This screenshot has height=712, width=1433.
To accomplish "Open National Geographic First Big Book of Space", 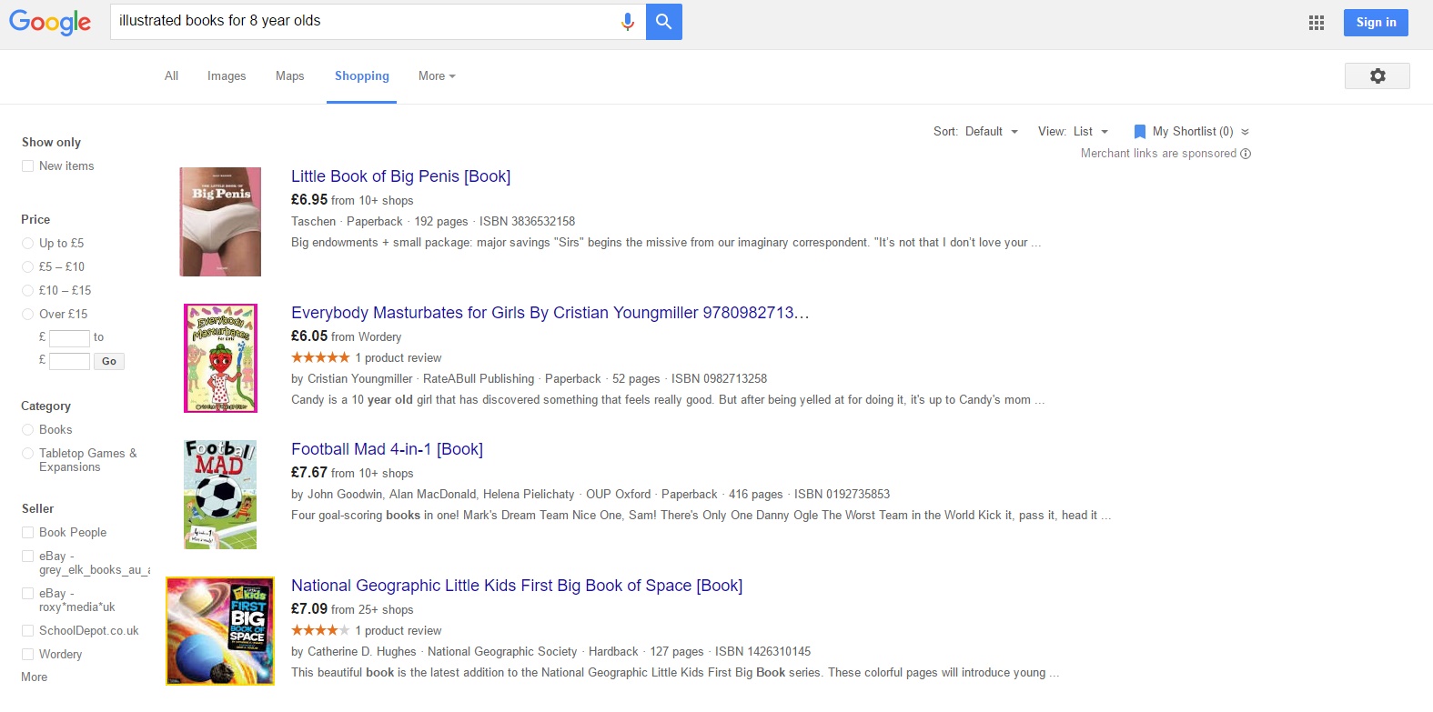I will tap(517, 586).
